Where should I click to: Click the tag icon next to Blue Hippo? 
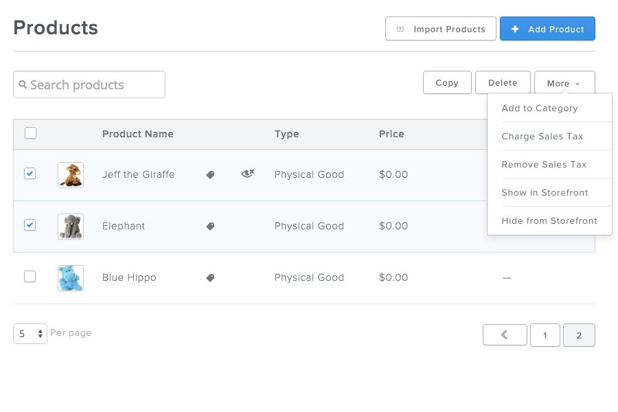click(211, 277)
